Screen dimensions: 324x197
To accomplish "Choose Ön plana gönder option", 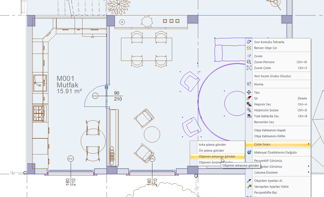I will (x=211, y=150).
